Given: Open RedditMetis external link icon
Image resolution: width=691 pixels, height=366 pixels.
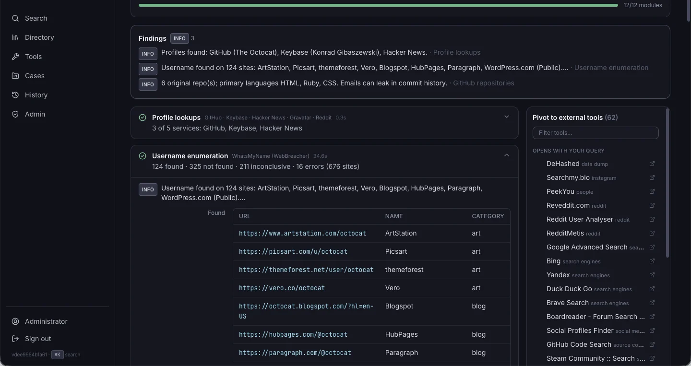Looking at the screenshot, I should [x=652, y=233].
